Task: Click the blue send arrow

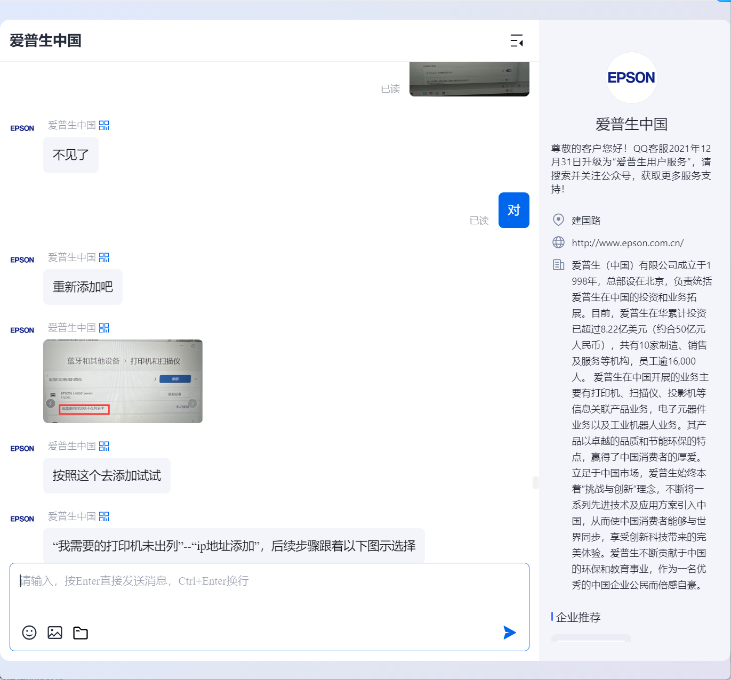Action: pos(510,633)
